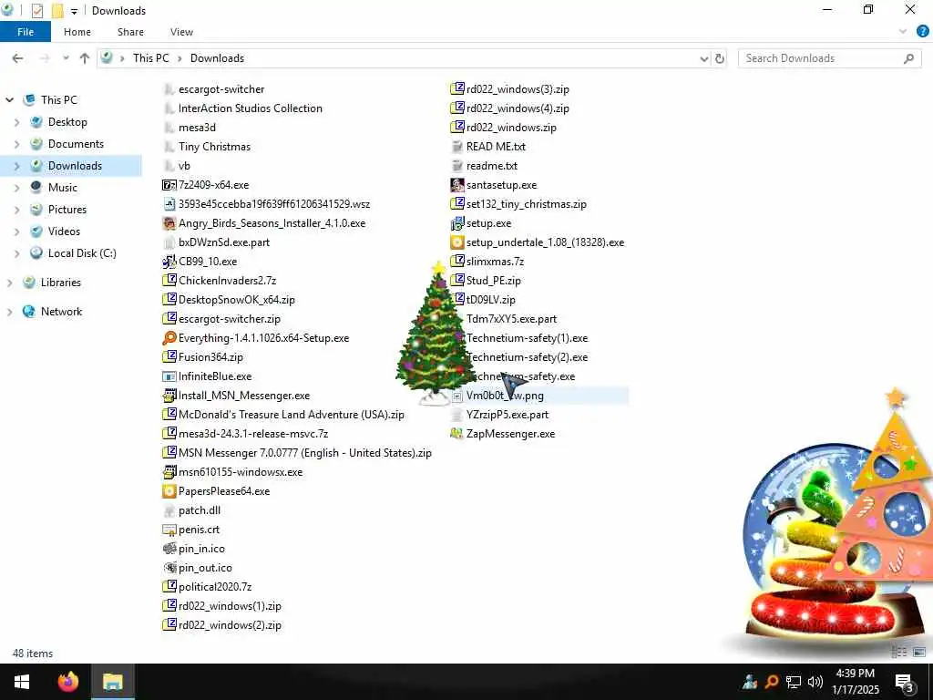
Task: Go up one folder level
Action: point(85,58)
